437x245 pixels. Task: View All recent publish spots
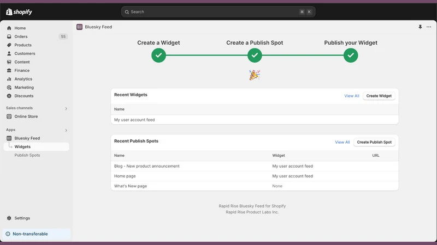click(x=342, y=142)
